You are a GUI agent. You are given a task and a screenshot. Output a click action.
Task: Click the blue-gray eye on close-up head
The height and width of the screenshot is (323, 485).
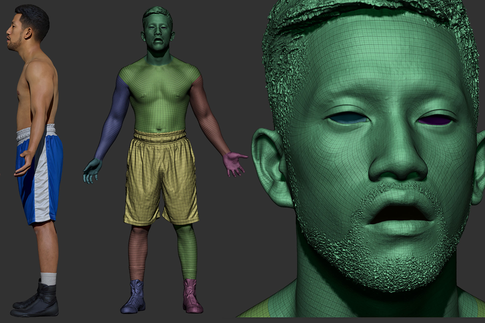click(x=348, y=119)
